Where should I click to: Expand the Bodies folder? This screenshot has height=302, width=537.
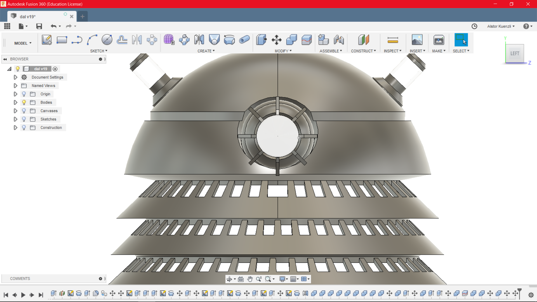coord(15,102)
